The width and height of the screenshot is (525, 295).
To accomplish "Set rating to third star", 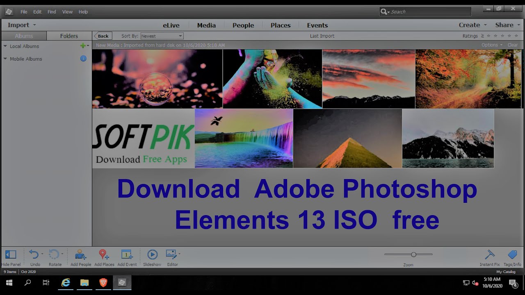I will click(x=502, y=36).
